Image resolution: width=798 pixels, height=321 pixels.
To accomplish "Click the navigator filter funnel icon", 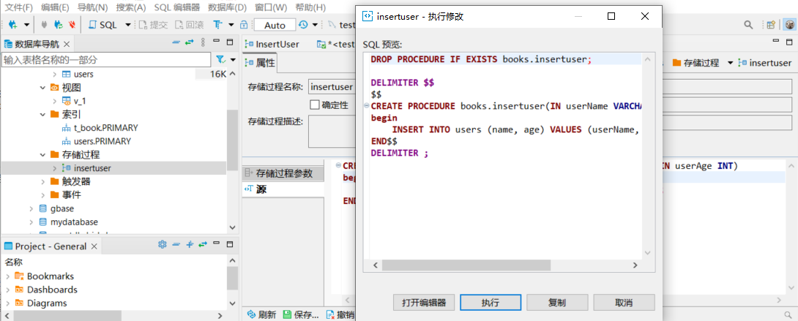I will [x=220, y=59].
